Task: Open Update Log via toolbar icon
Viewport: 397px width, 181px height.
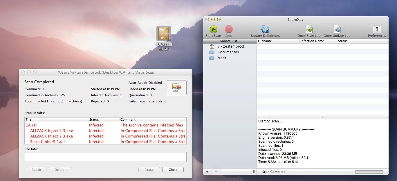Action: pyautogui.click(x=337, y=29)
